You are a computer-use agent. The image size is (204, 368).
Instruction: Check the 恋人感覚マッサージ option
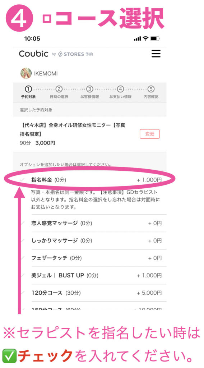(90, 223)
